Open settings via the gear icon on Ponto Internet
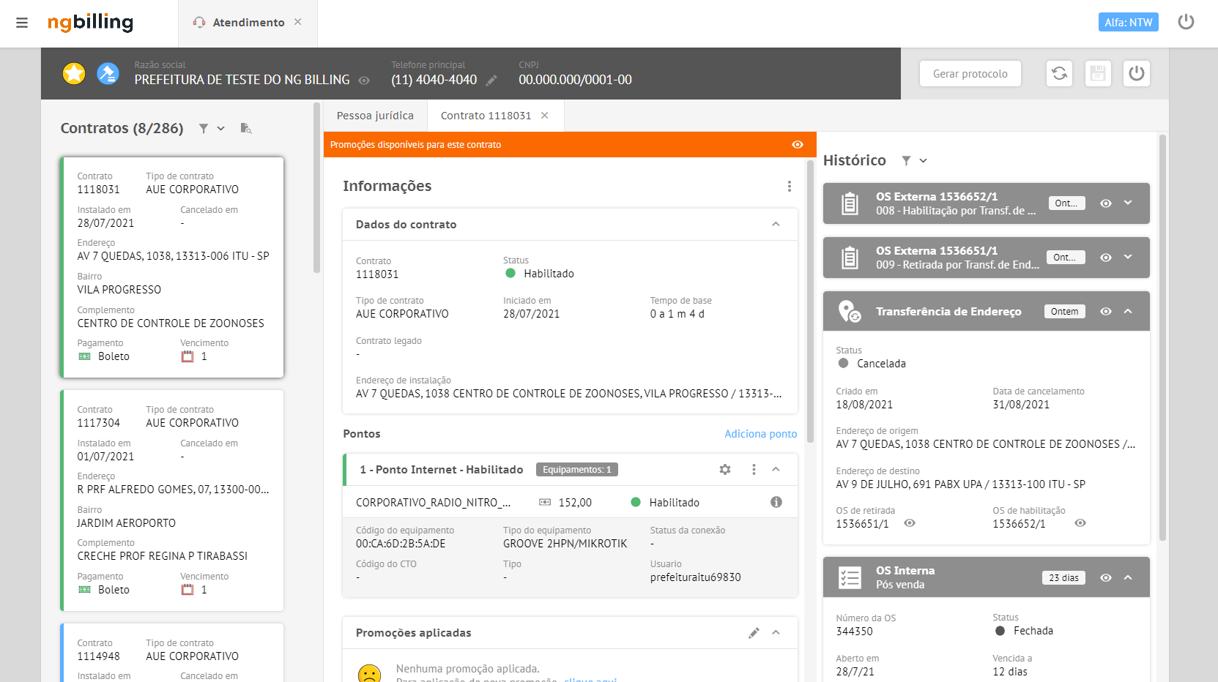 click(x=725, y=469)
